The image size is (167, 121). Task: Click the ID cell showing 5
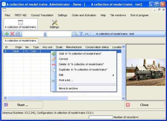pos(8,51)
